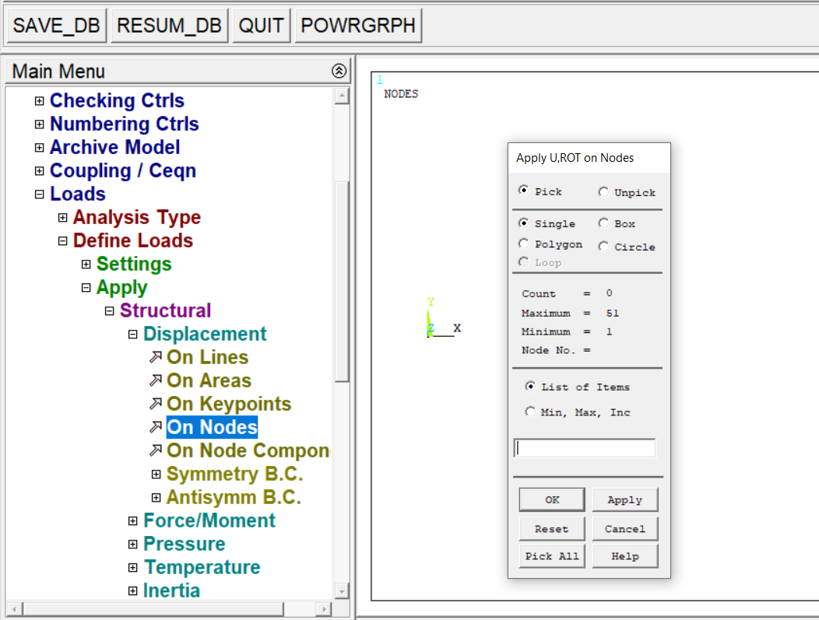Expand Inertia tree node

coord(132,590)
